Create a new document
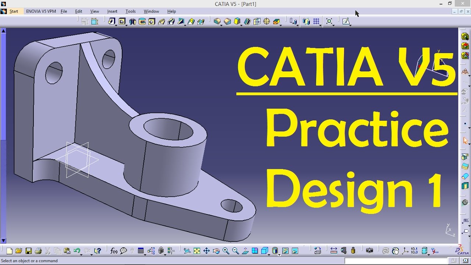The width and height of the screenshot is (471, 265). pos(9,251)
